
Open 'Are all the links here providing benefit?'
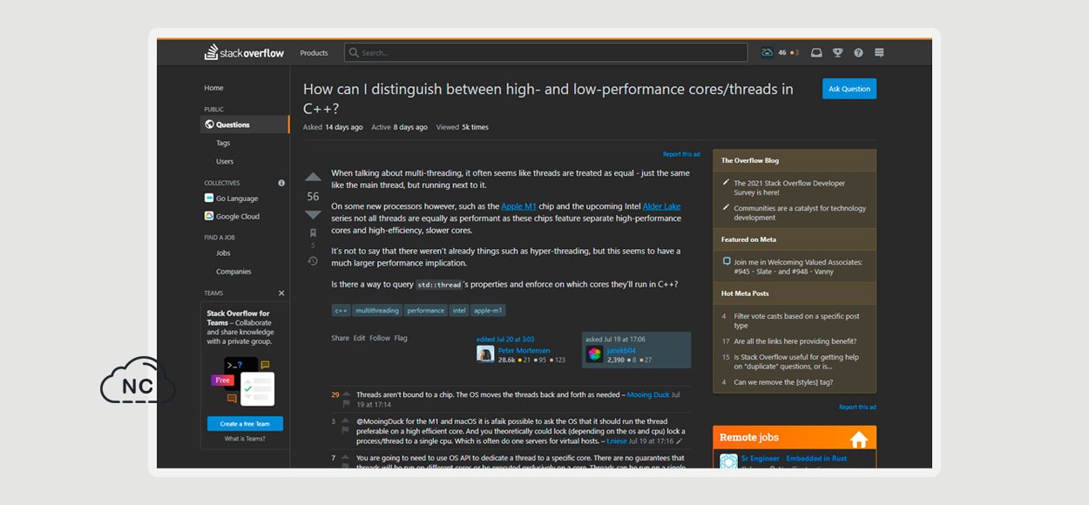(795, 341)
